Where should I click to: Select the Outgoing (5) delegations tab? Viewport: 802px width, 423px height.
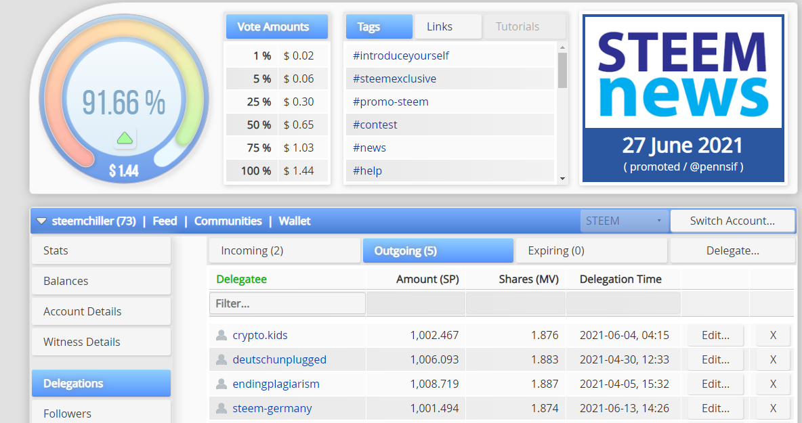438,251
